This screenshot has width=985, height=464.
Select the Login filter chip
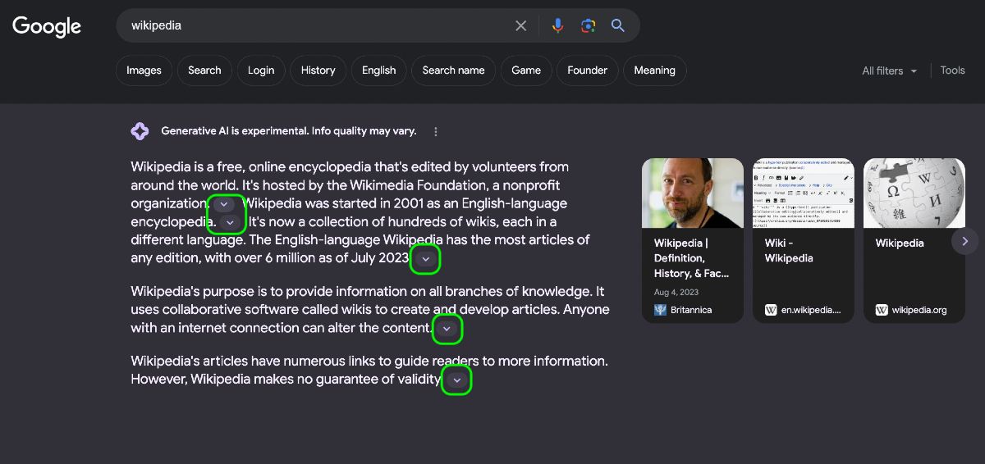[261, 71]
